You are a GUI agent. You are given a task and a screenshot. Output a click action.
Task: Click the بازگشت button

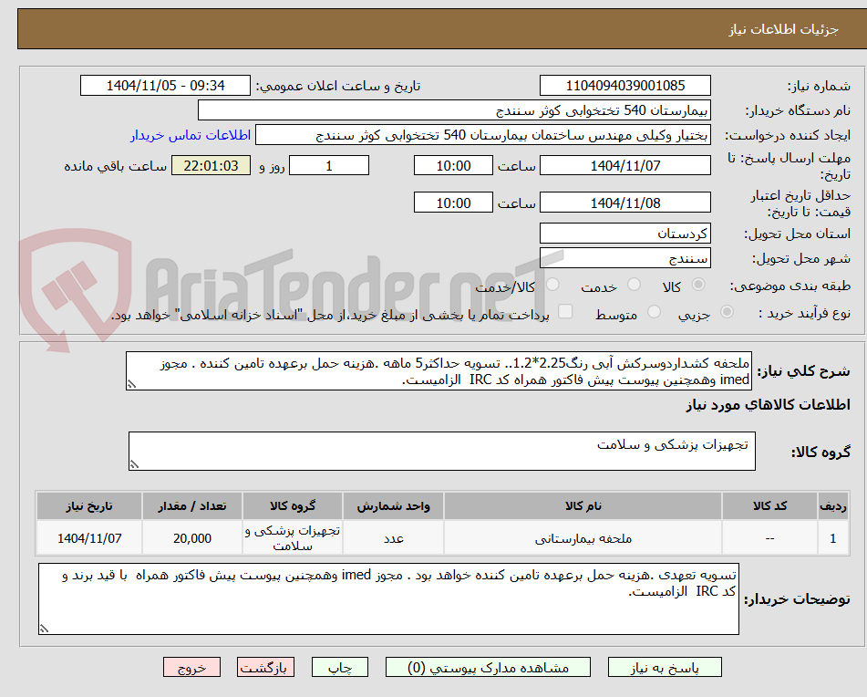click(265, 667)
